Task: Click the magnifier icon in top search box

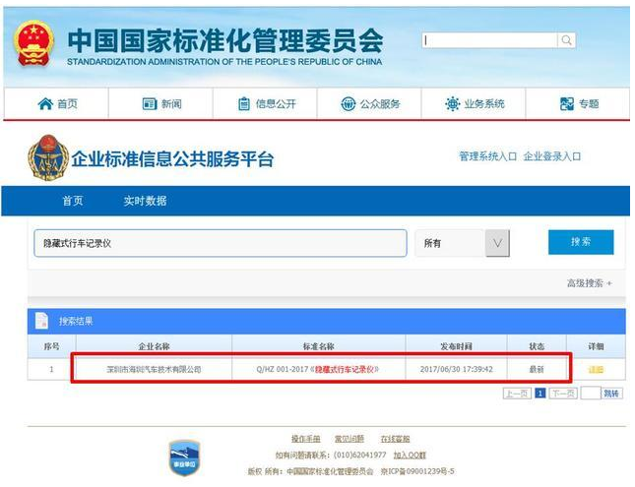Action: (x=566, y=40)
